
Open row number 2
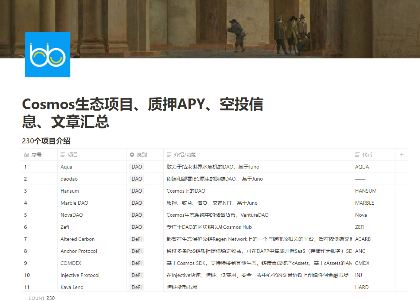coord(26,179)
